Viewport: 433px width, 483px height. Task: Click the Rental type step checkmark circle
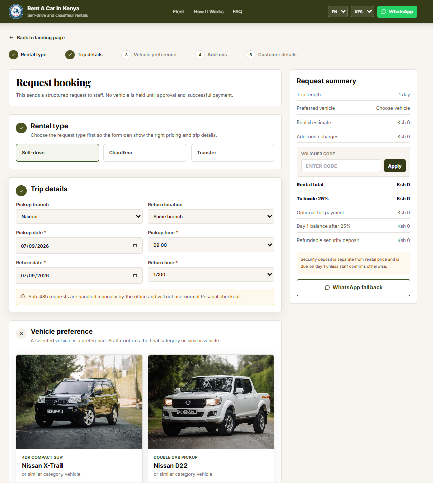pyautogui.click(x=13, y=55)
